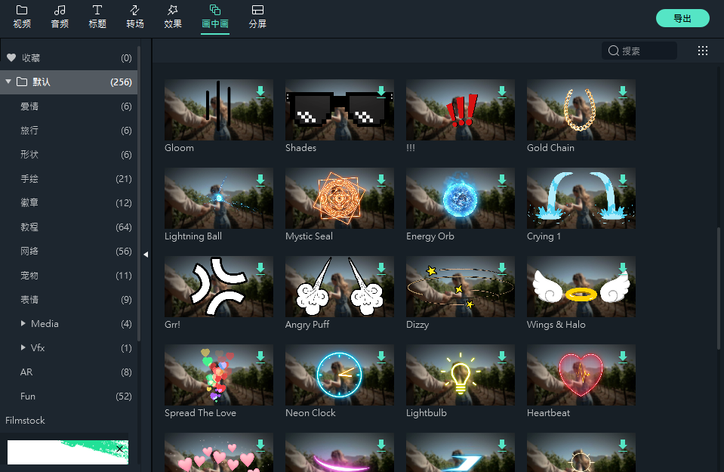Viewport: 724px width, 472px height.
Task: Select the Fun category
Action: coord(69,396)
